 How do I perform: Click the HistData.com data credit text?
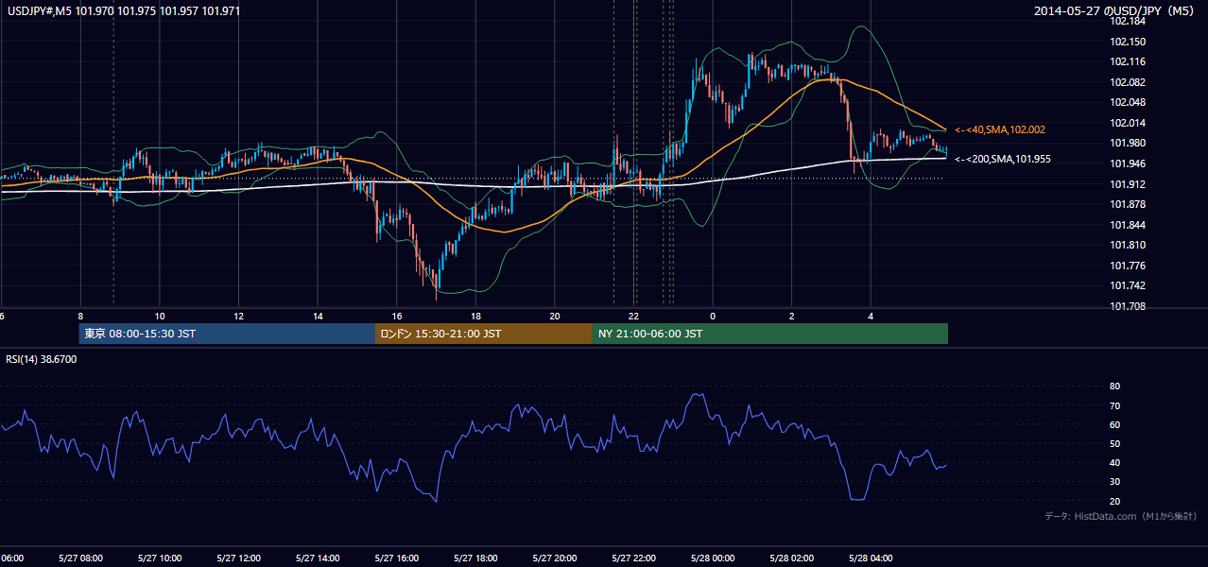(x=1121, y=517)
